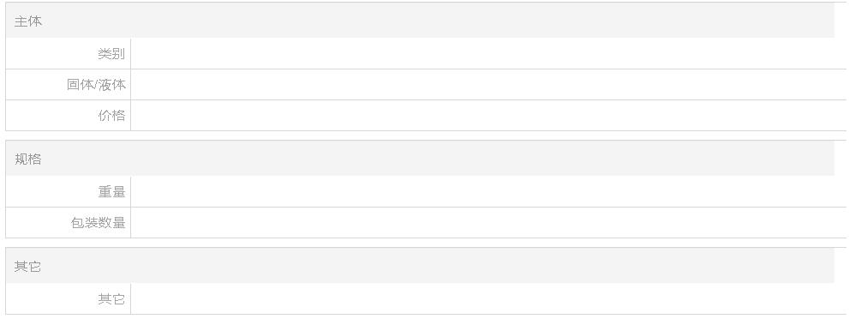Click the gray 主体 header bar background
Image resolution: width=849 pixels, height=319 pixels.
coord(420,21)
